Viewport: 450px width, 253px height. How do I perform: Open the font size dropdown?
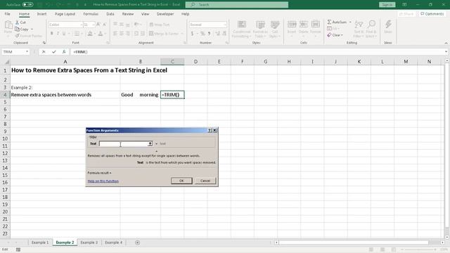[x=94, y=25]
